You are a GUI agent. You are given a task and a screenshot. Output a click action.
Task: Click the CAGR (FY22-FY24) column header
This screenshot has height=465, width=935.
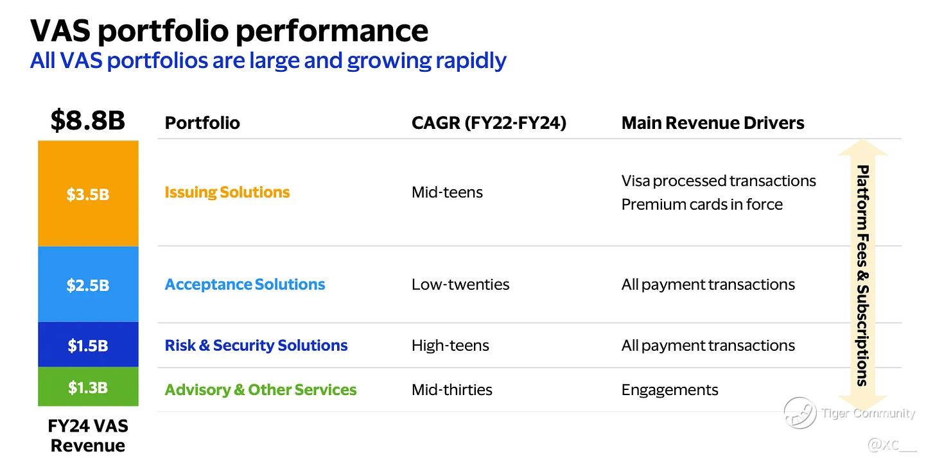pyautogui.click(x=489, y=123)
